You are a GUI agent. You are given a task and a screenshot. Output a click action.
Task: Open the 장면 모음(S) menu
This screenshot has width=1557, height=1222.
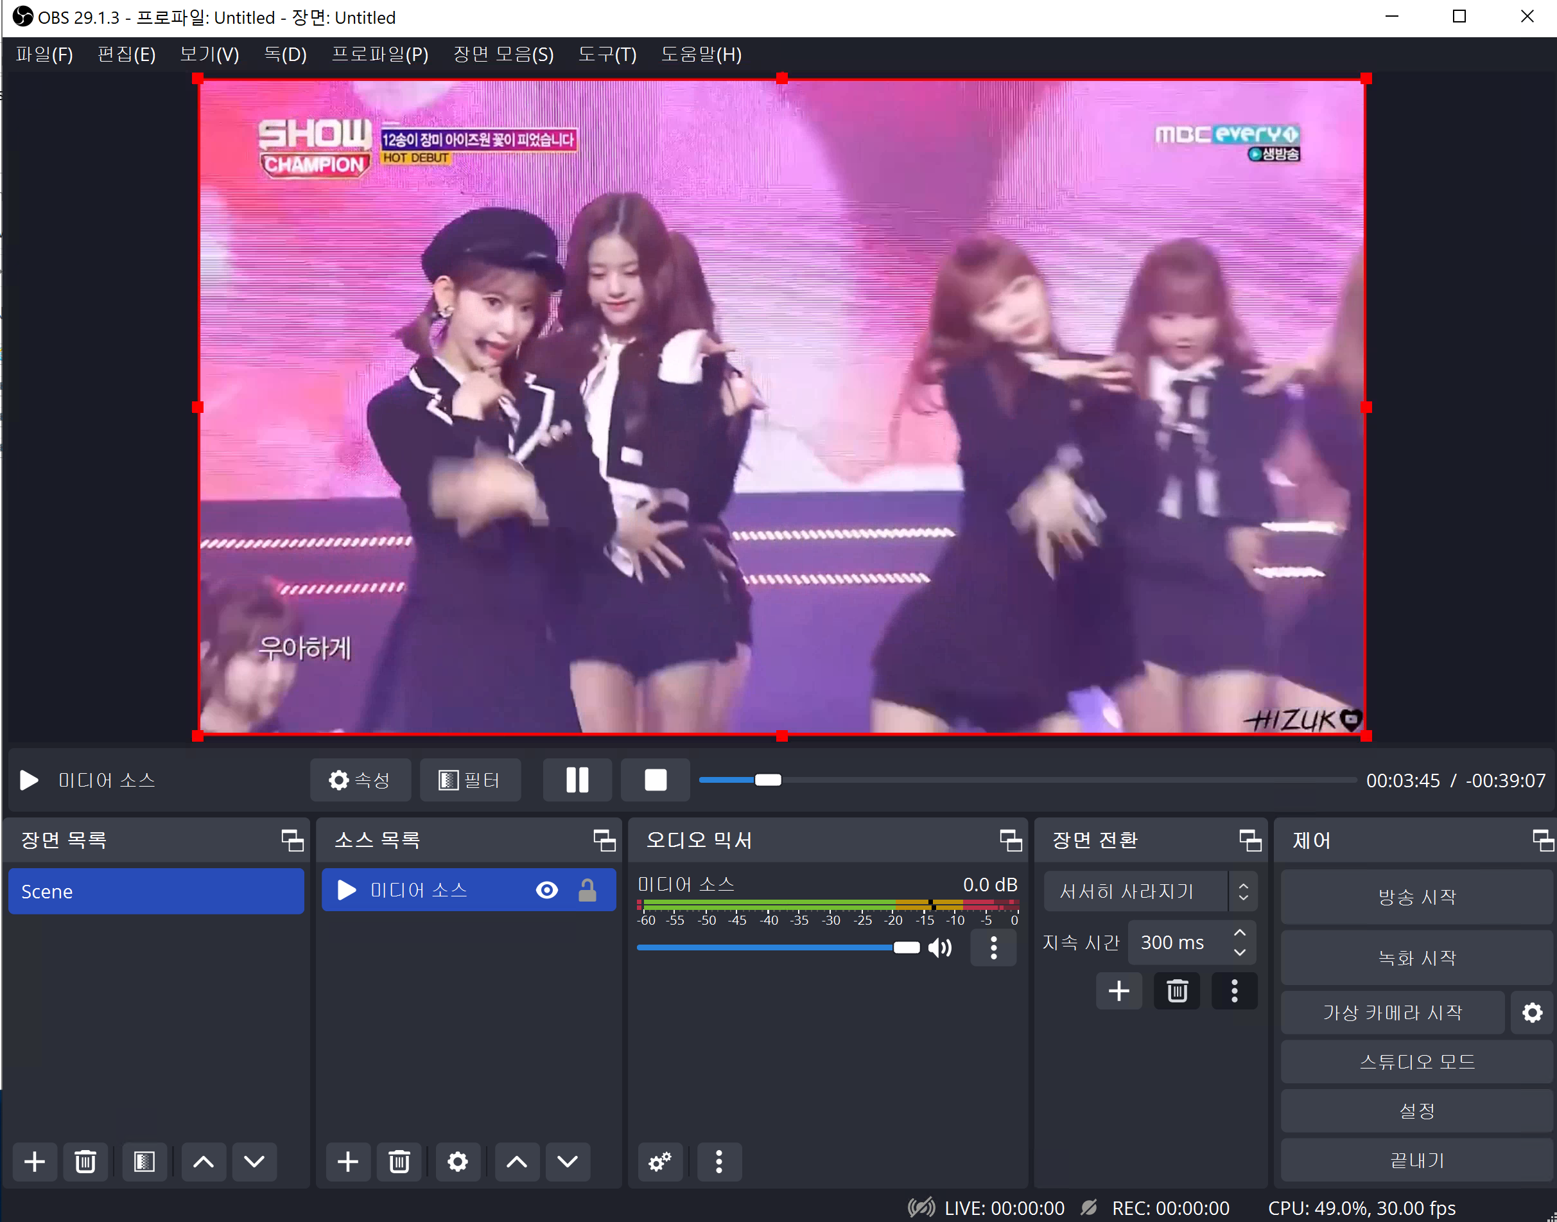point(503,55)
